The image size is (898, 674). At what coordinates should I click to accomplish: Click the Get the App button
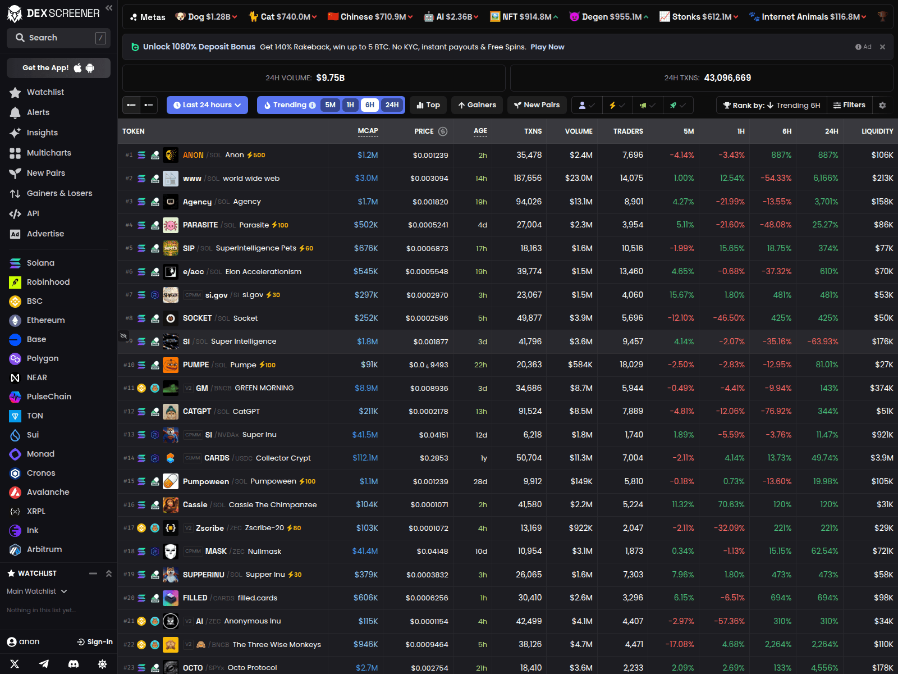tap(58, 68)
